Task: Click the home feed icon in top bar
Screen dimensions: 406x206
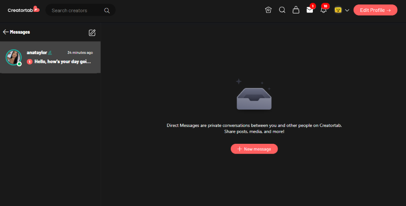Action: tap(268, 10)
